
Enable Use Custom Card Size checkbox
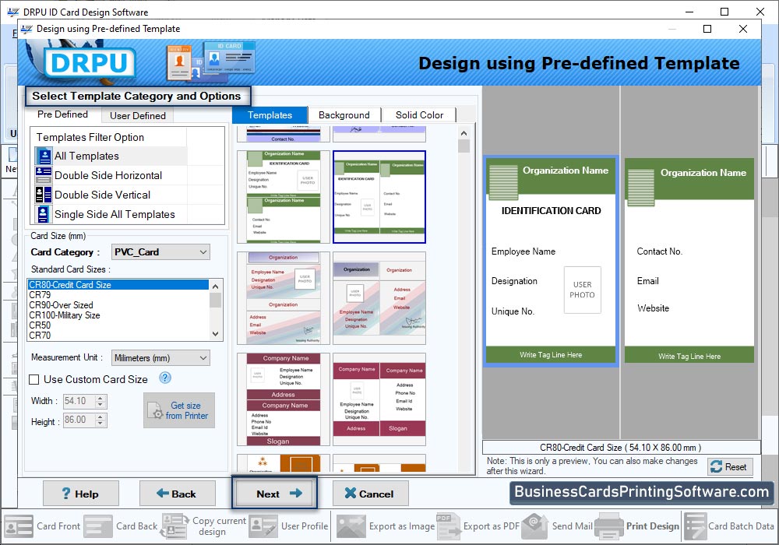coord(34,380)
